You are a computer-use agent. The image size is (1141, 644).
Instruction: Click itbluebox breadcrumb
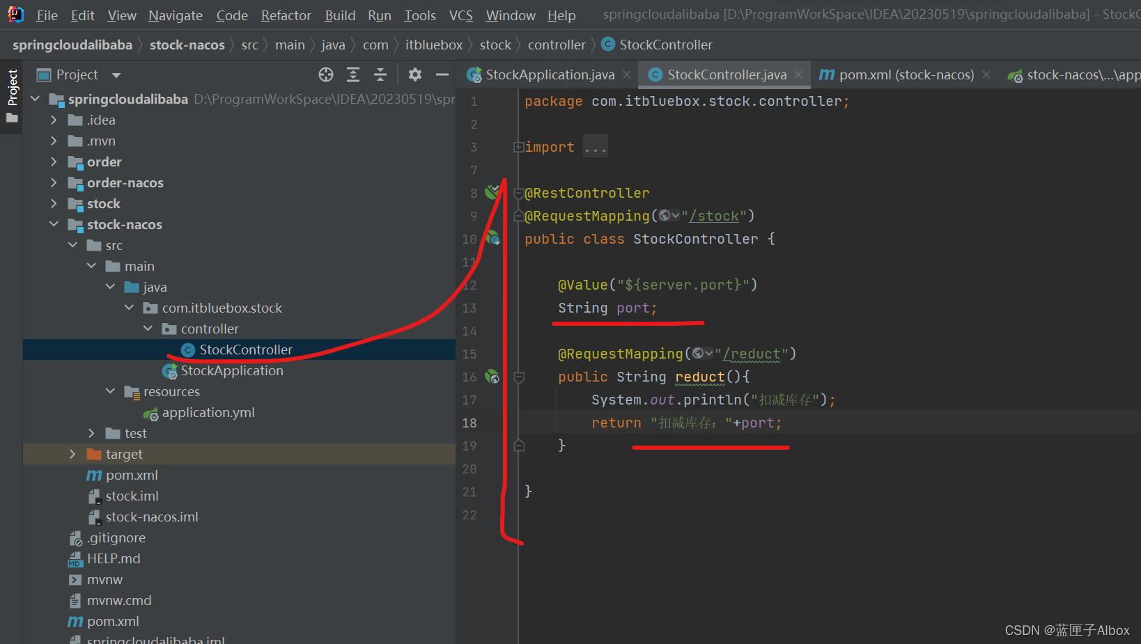pos(434,45)
